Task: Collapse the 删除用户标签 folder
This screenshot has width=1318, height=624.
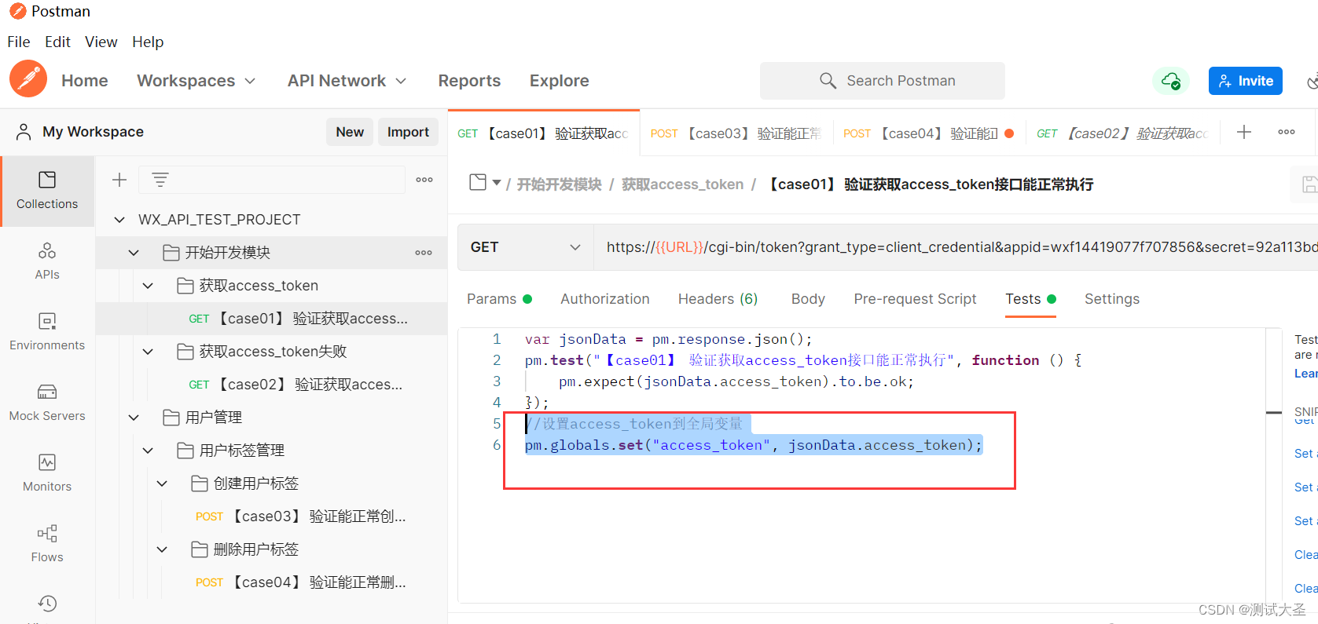Action: (x=162, y=549)
